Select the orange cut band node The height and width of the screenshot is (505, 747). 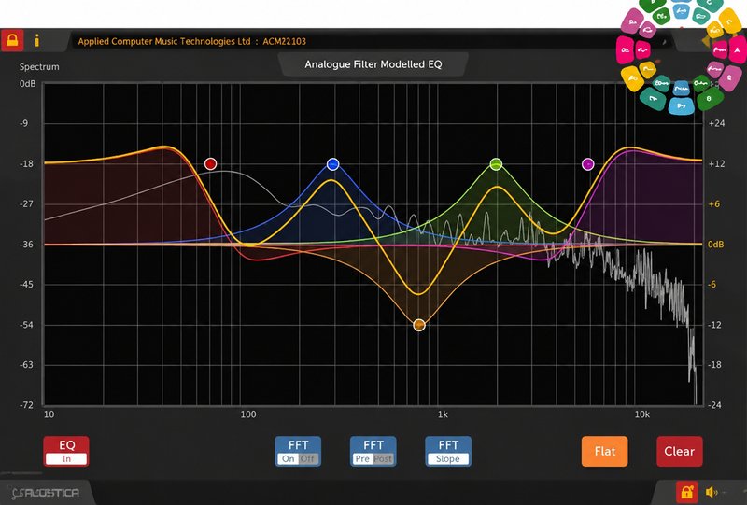[x=419, y=325]
